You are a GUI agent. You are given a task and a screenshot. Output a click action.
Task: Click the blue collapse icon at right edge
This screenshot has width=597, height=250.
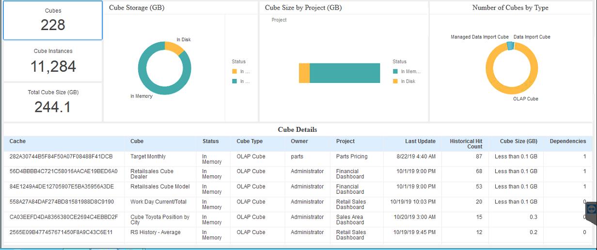tap(591, 209)
